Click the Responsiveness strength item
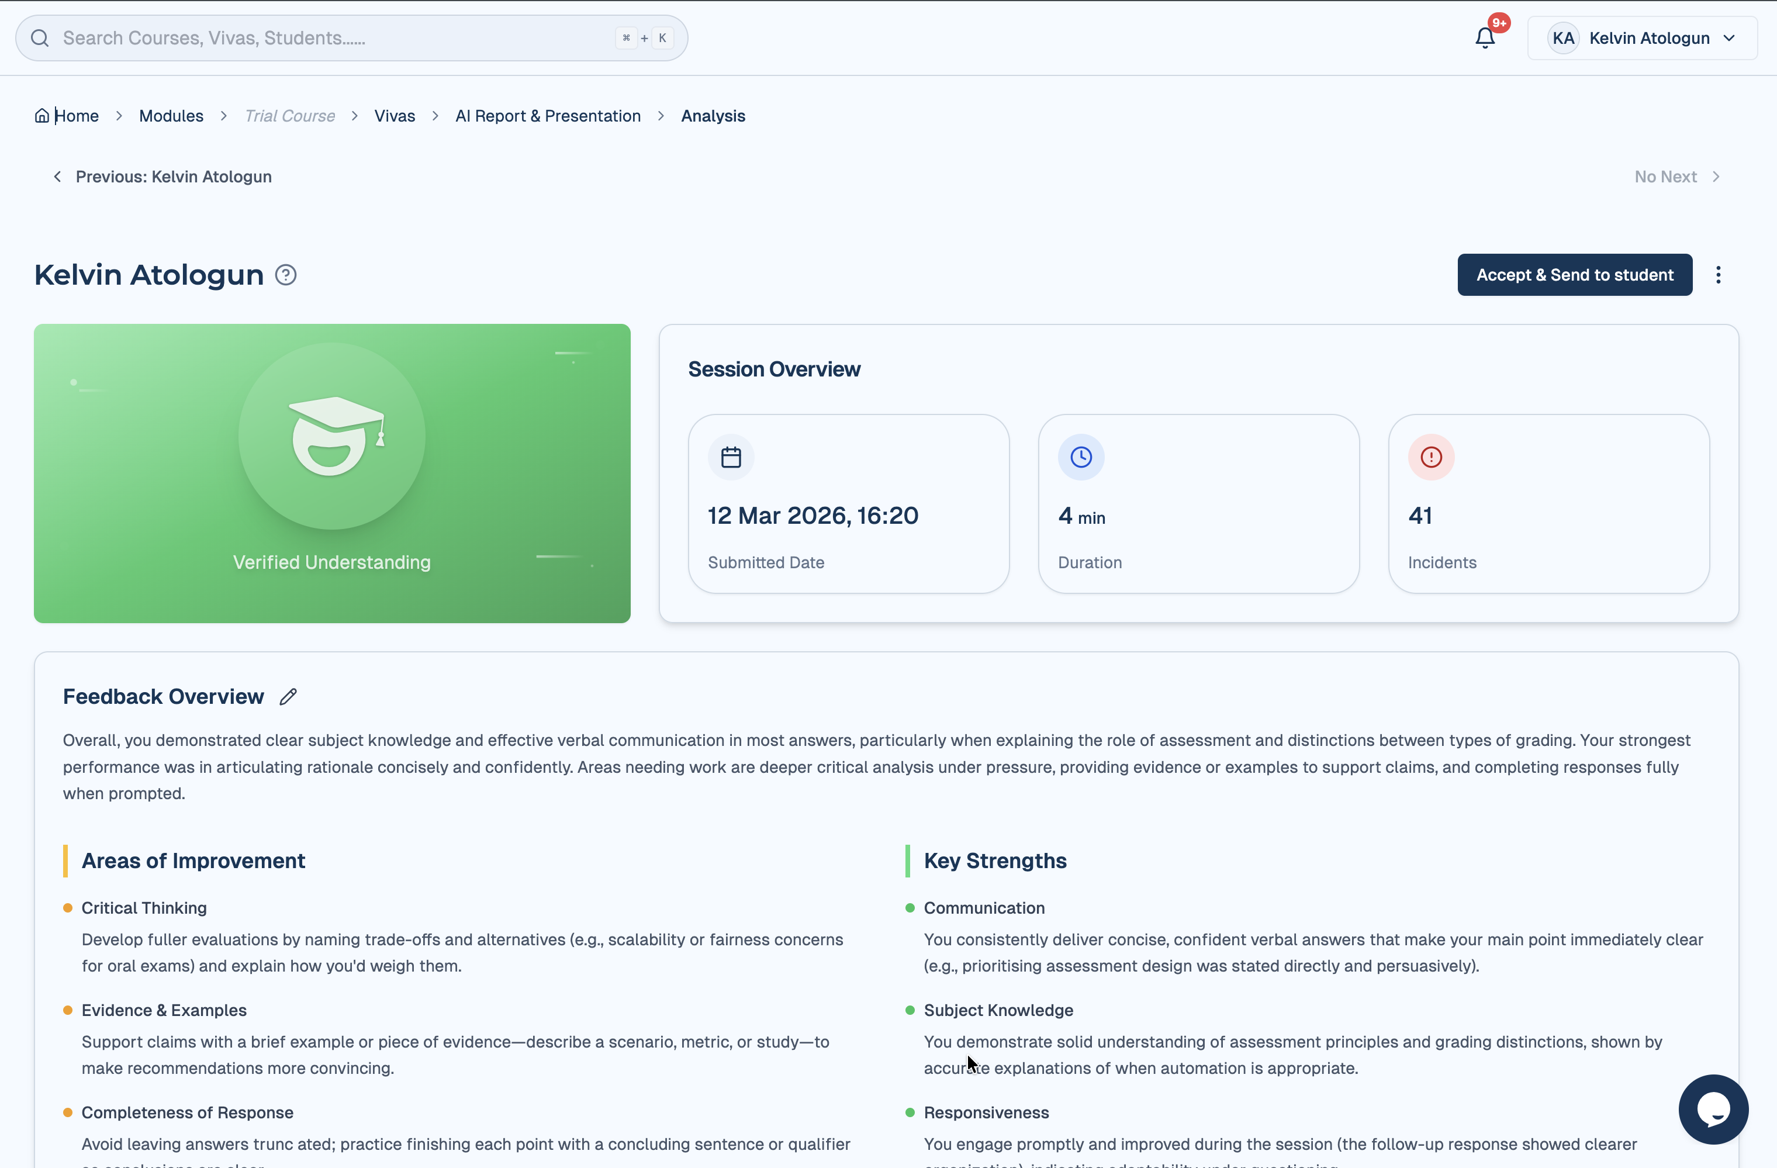1777x1168 pixels. coord(986,1112)
